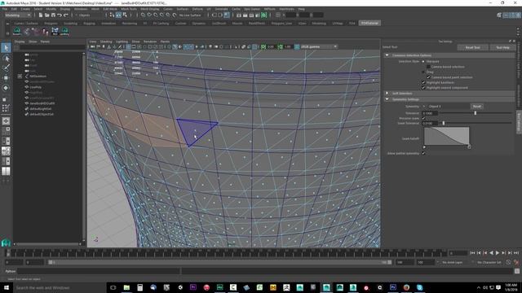The height and width of the screenshot is (293, 522).
Task: Open the viewport Shading menu
Action: pyautogui.click(x=106, y=42)
